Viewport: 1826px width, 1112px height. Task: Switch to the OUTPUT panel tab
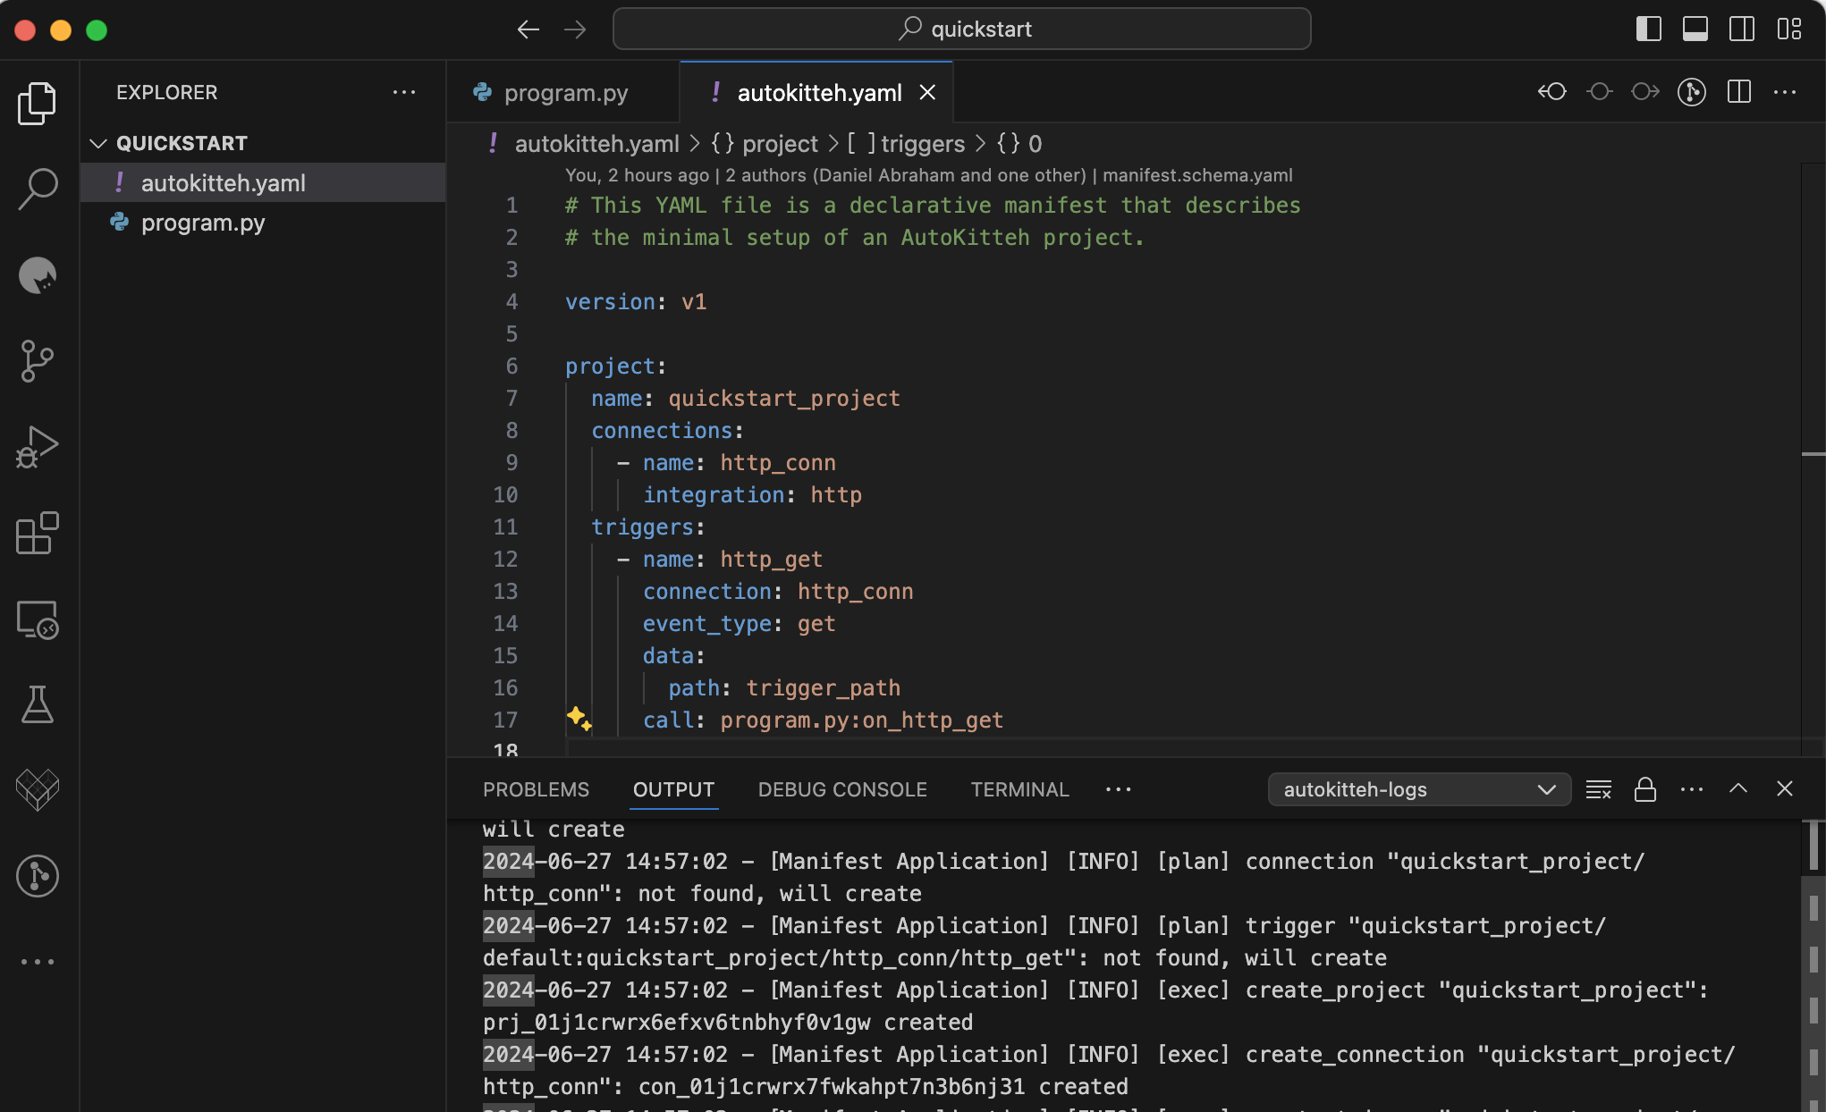[673, 789]
